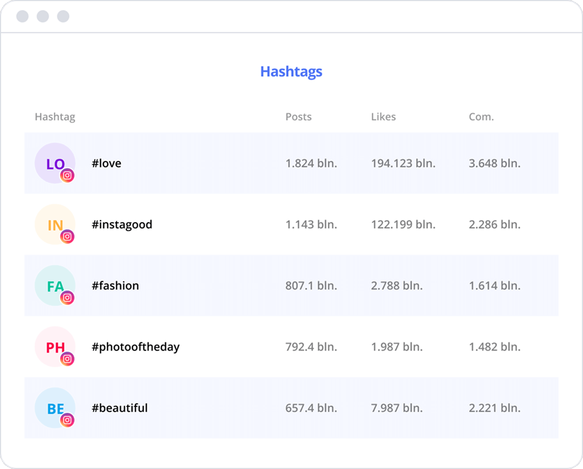Open the #instagood hashtag entry

pos(122,224)
